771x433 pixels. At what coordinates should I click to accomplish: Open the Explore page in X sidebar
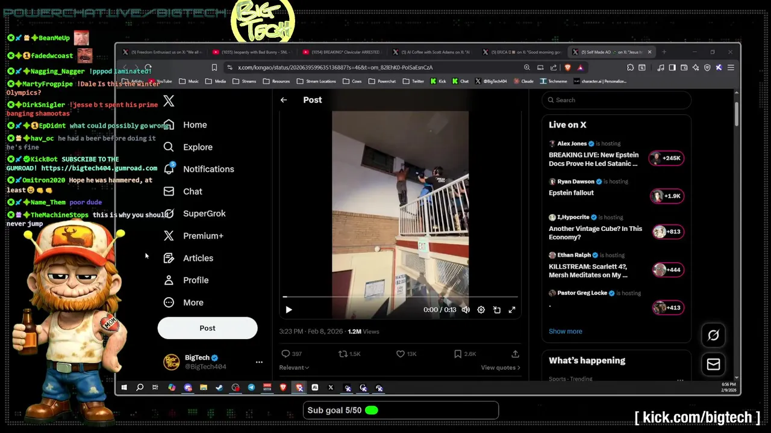pos(189,147)
